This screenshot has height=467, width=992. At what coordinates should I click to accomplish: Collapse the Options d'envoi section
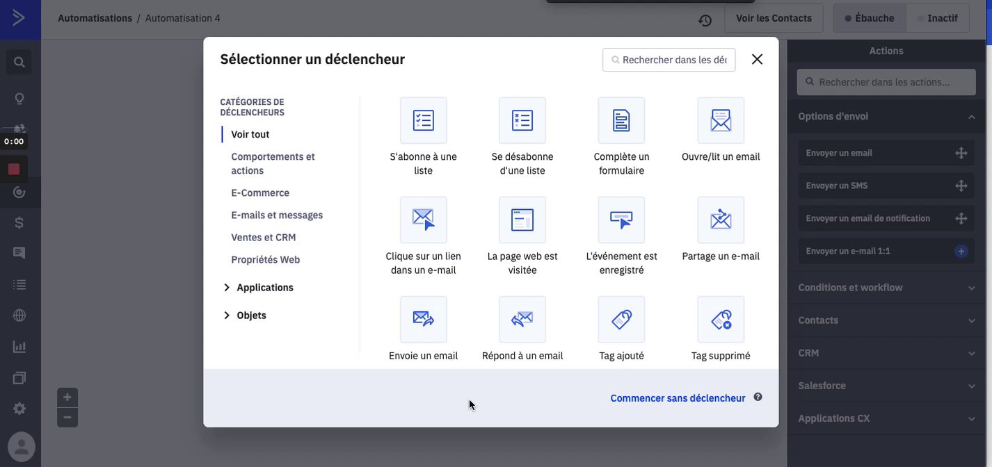(972, 117)
